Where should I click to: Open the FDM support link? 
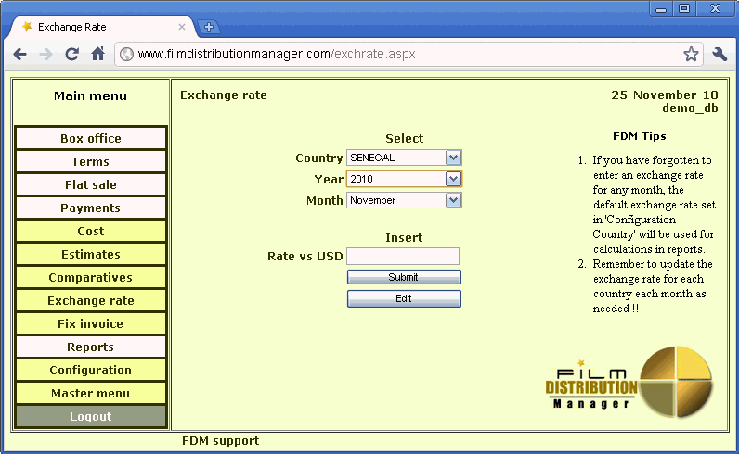point(220,441)
